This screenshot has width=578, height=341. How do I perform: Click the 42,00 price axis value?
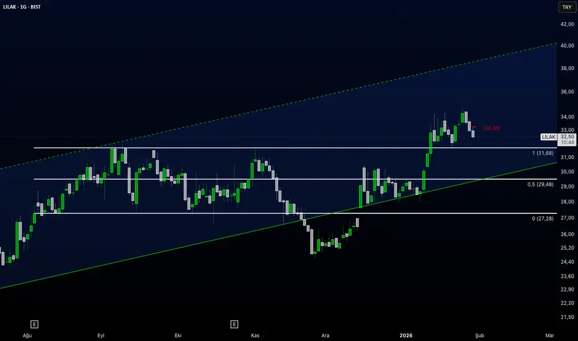tap(567, 24)
